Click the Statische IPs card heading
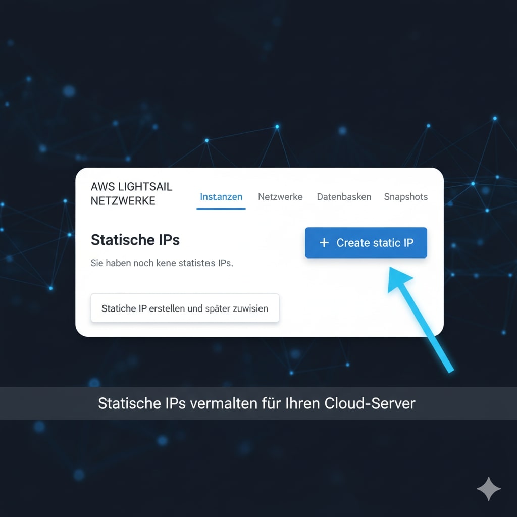517x517 pixels. click(135, 240)
